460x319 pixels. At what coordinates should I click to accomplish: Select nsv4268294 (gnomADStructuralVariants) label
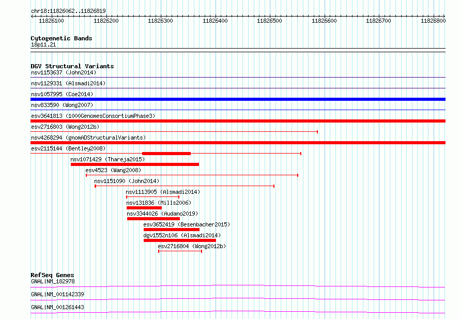88,138
